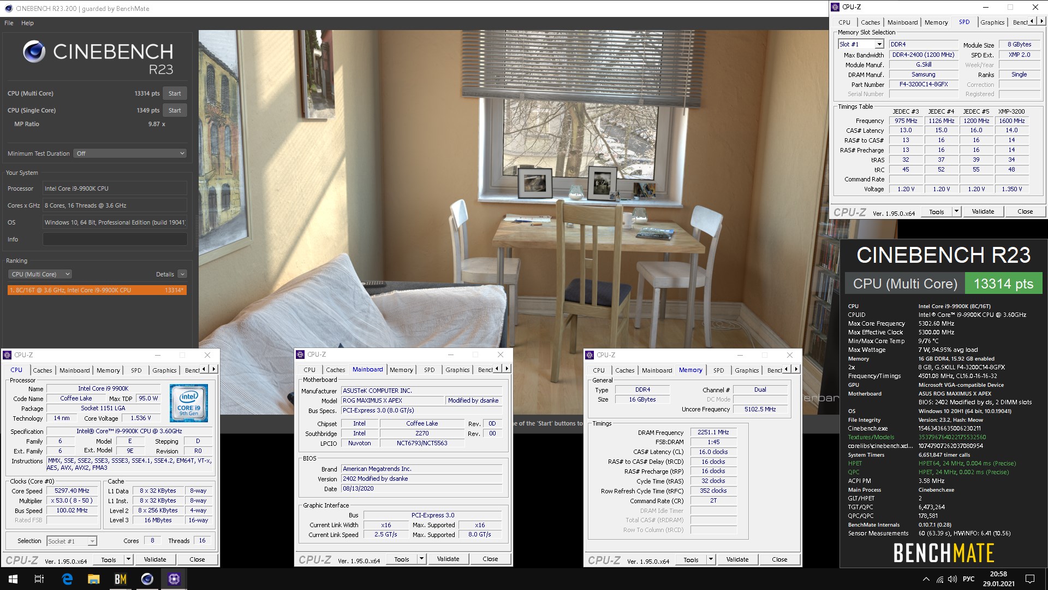The height and width of the screenshot is (590, 1048).
Task: Start the CPU Multi Core test
Action: pyautogui.click(x=175, y=93)
